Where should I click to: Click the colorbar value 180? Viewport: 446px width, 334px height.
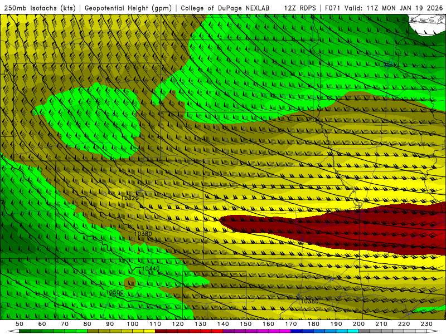click(313, 324)
